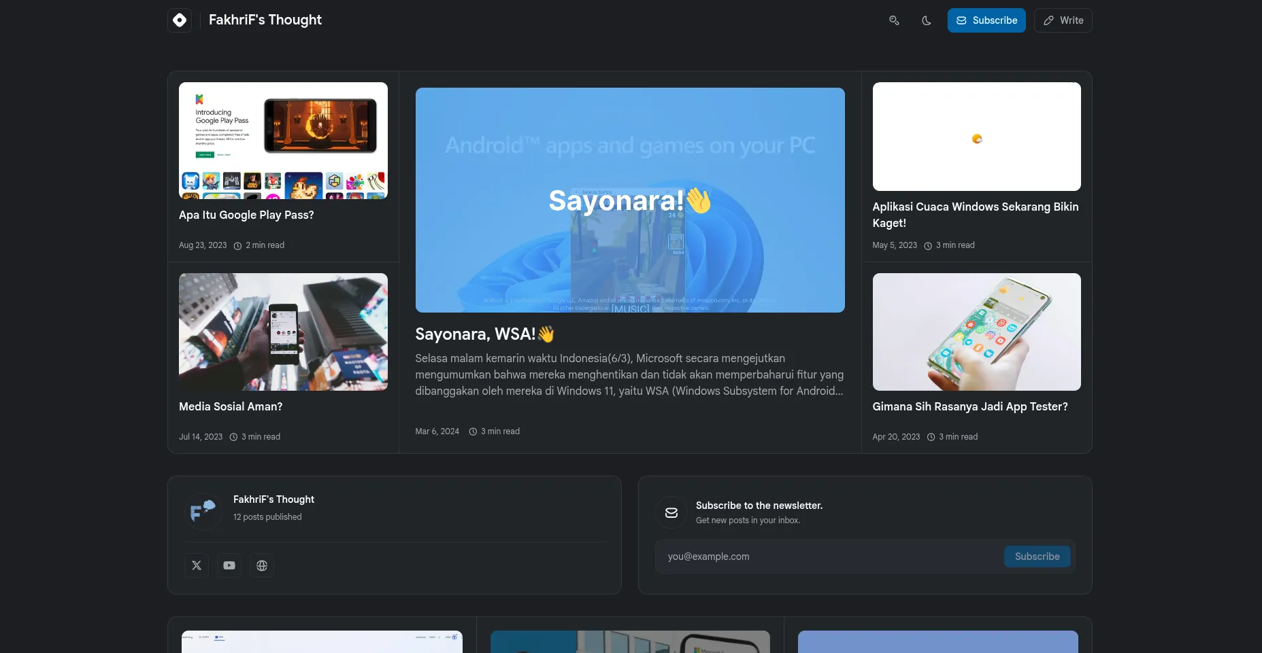Visit the X (Twitter) social link

[x=197, y=565]
